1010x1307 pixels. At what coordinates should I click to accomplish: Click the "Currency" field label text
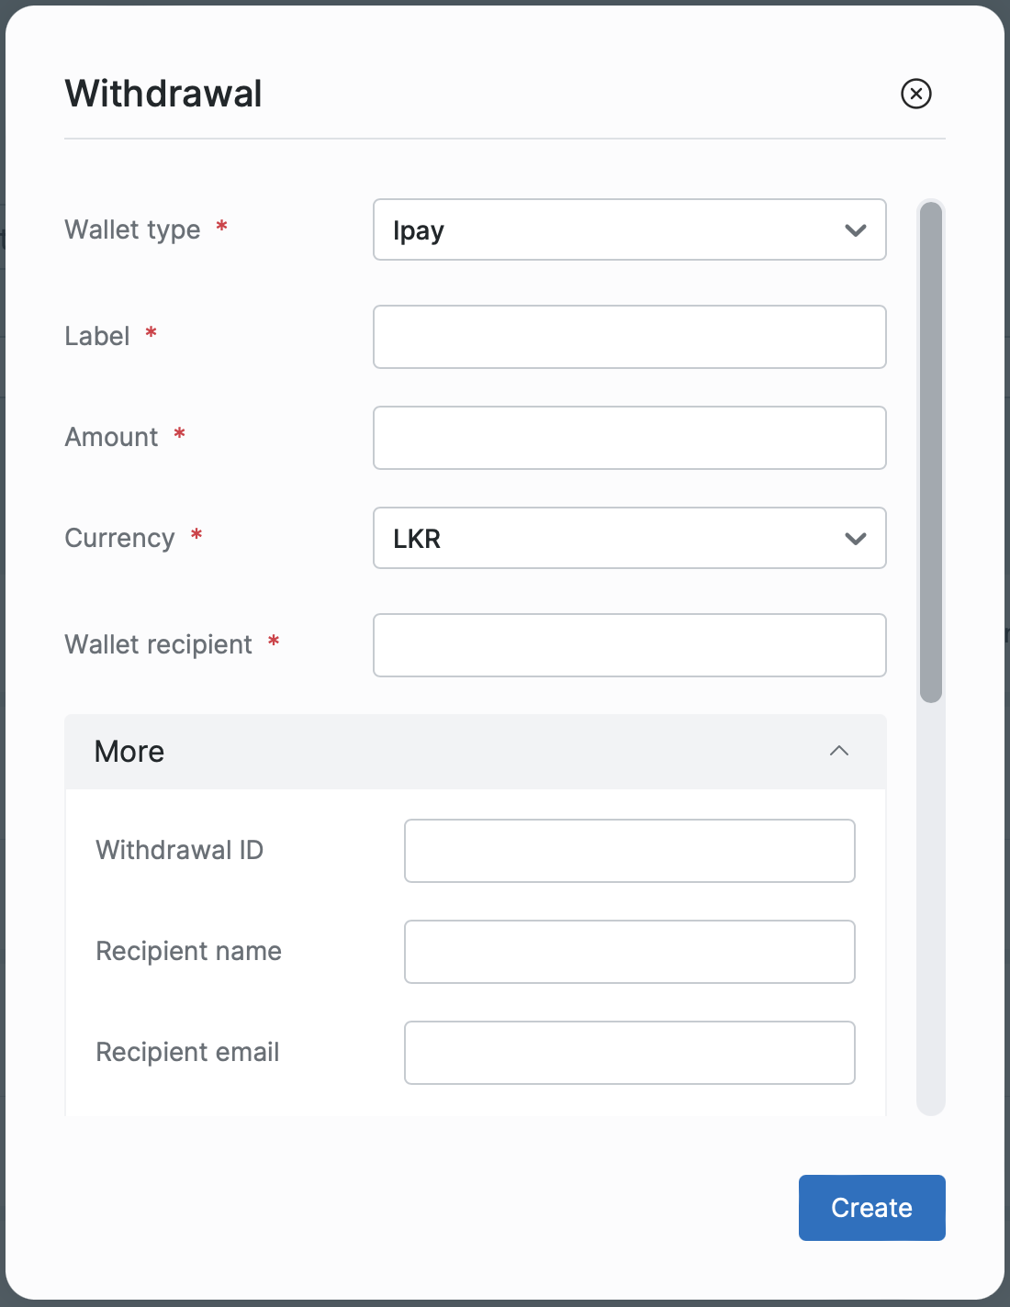[x=119, y=538]
